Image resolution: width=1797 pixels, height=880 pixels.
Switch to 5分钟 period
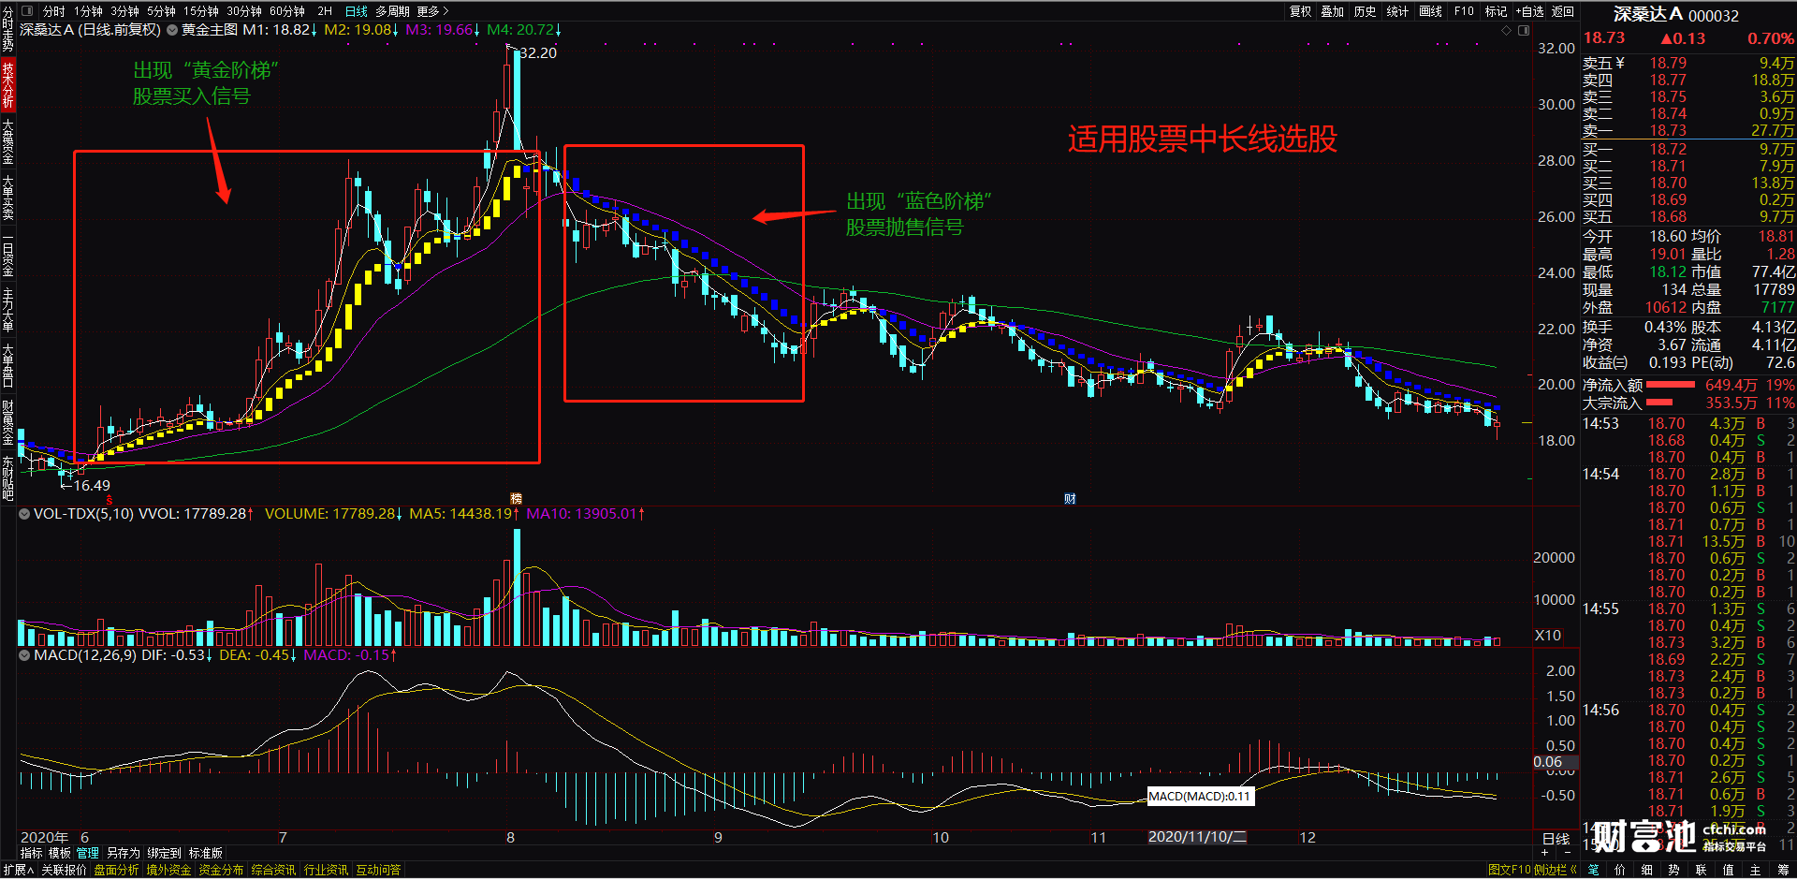(x=161, y=11)
